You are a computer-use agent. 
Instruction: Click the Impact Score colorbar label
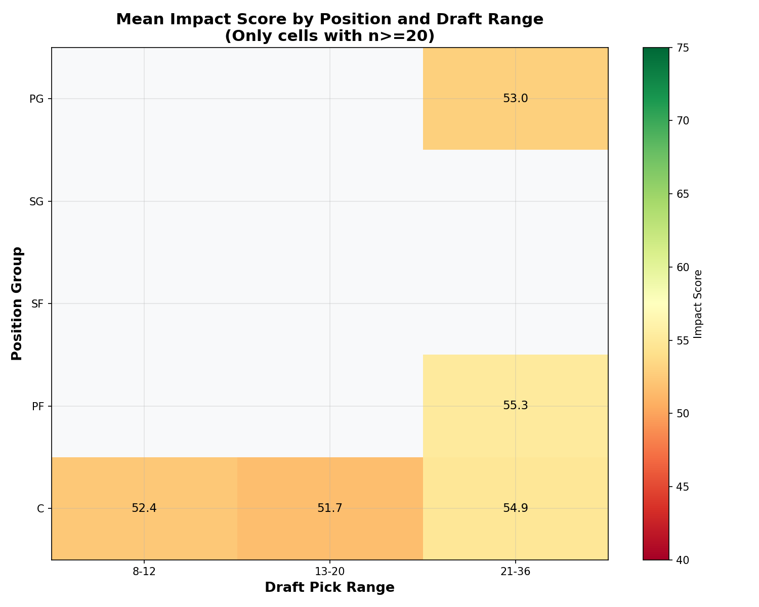(698, 303)
